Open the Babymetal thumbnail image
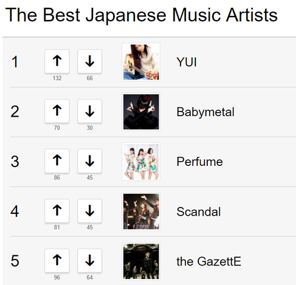The height and width of the screenshot is (285, 296). pos(141,112)
